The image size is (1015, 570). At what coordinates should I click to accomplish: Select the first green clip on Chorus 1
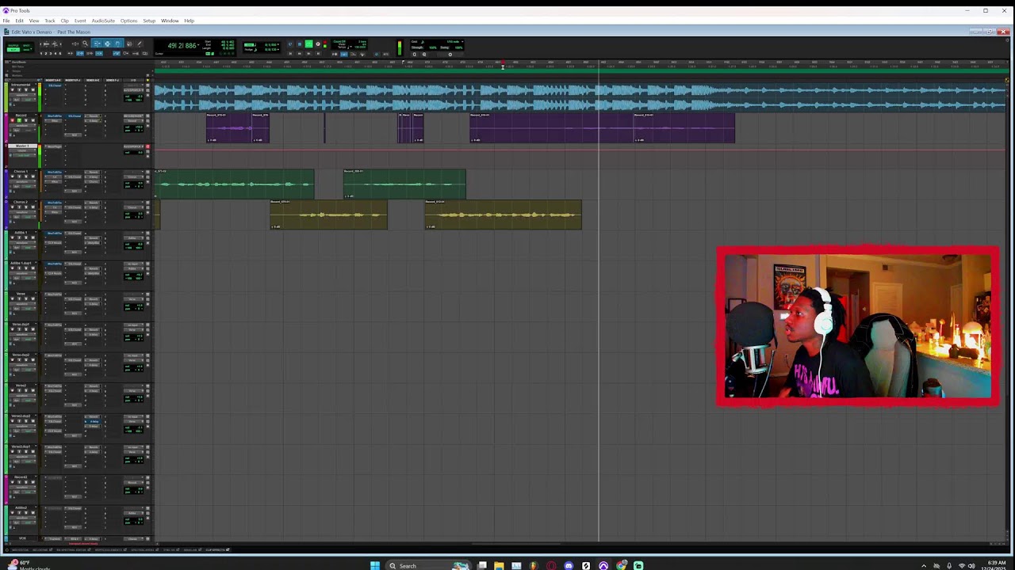tap(234, 184)
